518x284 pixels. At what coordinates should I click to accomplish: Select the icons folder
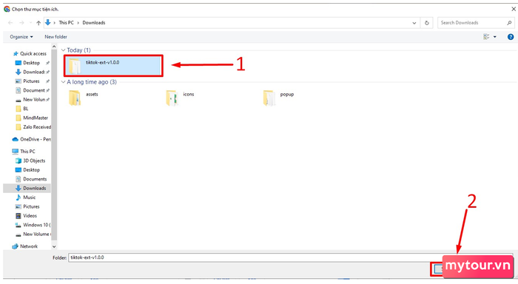click(x=181, y=98)
